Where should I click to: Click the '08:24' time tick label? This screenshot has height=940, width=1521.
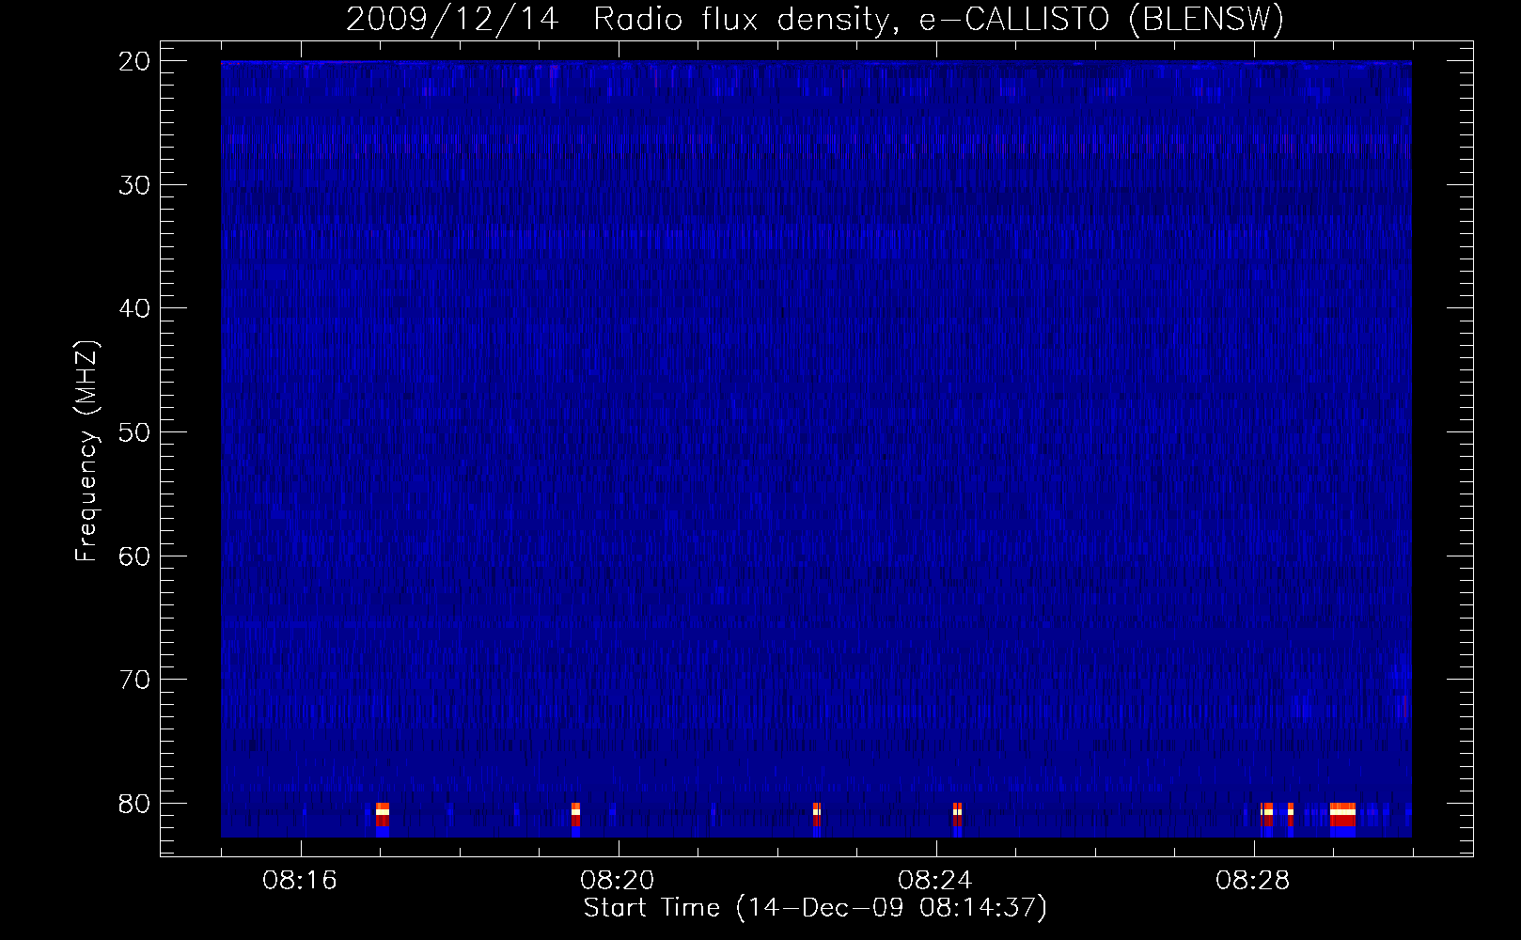(935, 881)
